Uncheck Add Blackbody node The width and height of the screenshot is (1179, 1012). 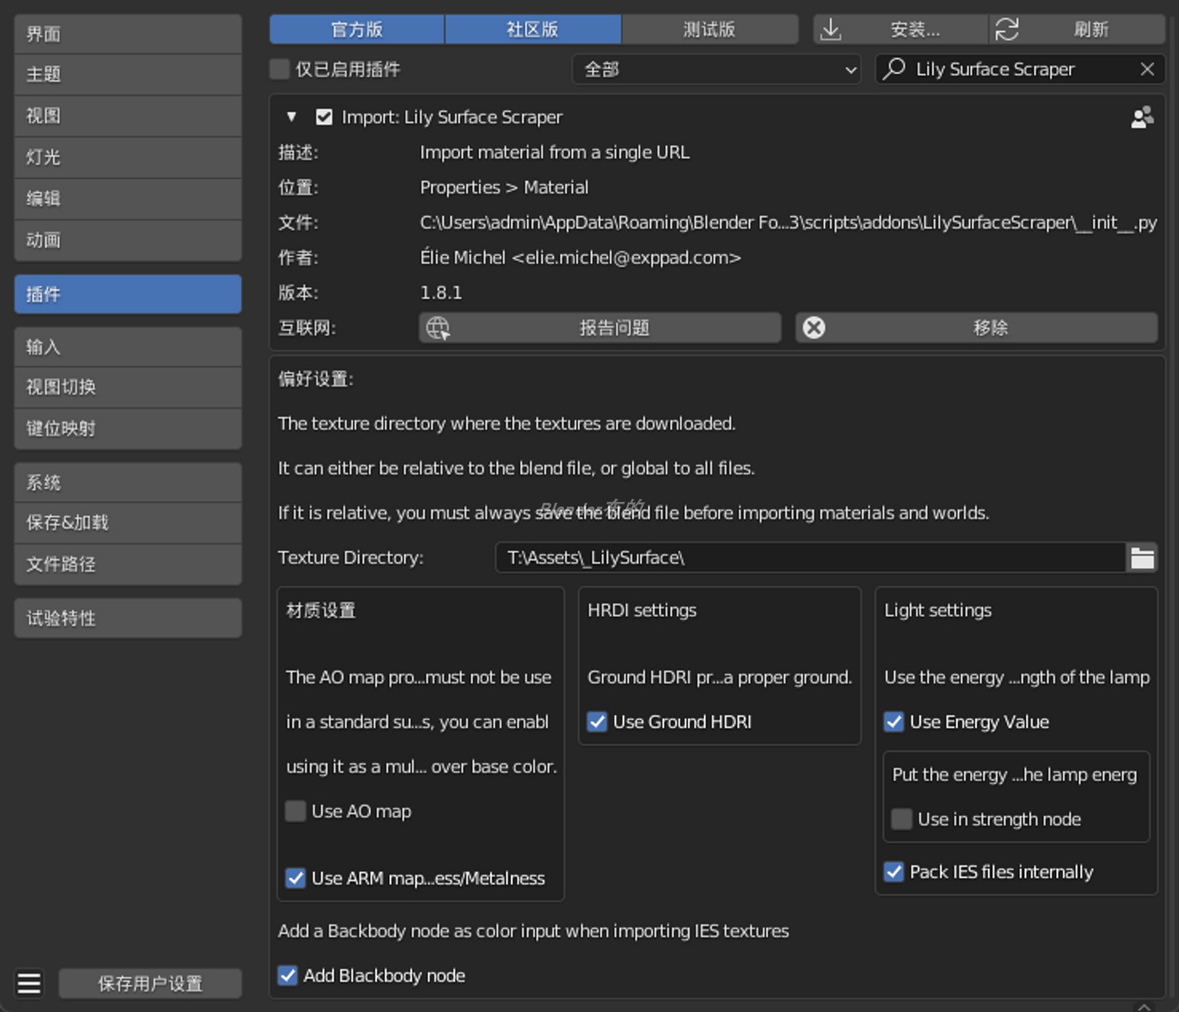[288, 975]
